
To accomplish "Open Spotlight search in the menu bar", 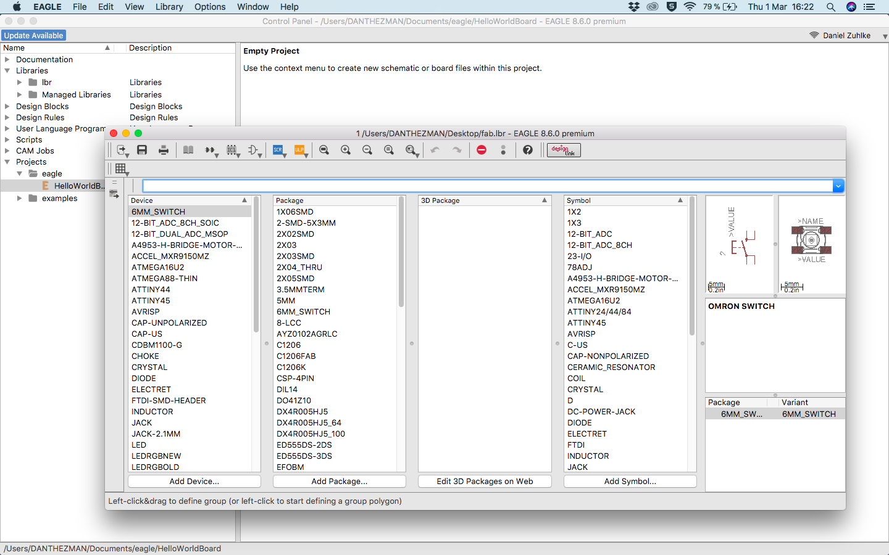I will pyautogui.click(x=831, y=7).
